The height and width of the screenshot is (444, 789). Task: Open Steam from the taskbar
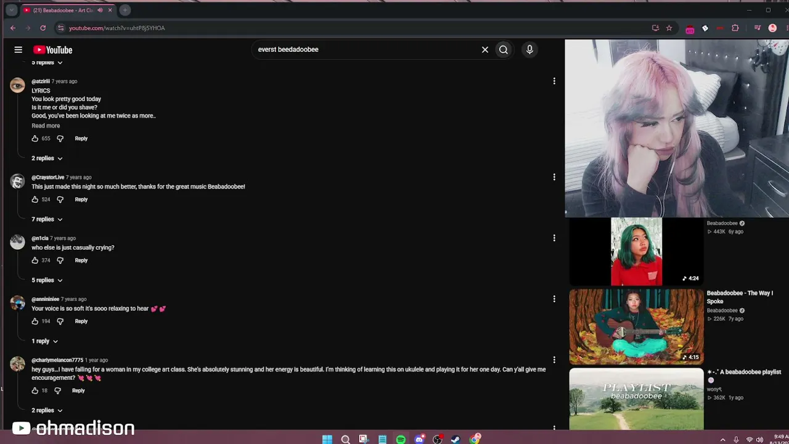pyautogui.click(x=456, y=439)
